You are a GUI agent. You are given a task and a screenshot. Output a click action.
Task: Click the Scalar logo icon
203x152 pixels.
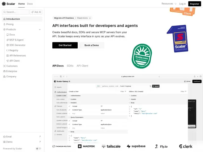4,4
